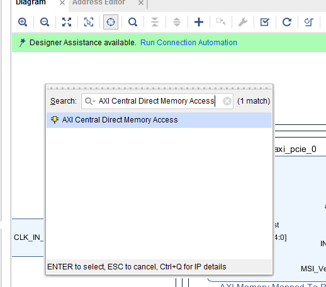The image size is (326, 287).
Task: Select AXI Central Direct Memory Access result
Action: point(159,120)
